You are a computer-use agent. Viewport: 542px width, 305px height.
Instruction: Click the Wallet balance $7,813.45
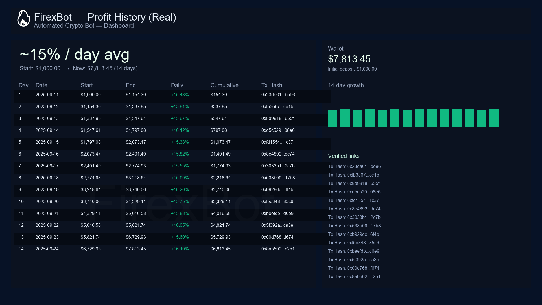click(x=349, y=59)
